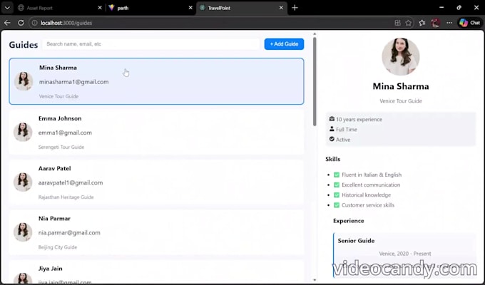Select the Nia Parmar guide card
The image size is (485, 285).
click(x=156, y=232)
